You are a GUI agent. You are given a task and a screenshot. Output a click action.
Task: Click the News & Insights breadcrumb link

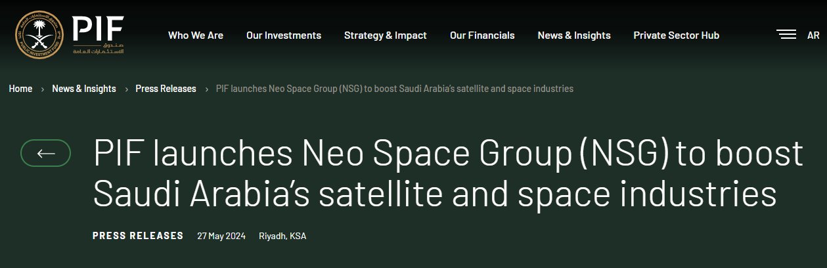coord(84,89)
